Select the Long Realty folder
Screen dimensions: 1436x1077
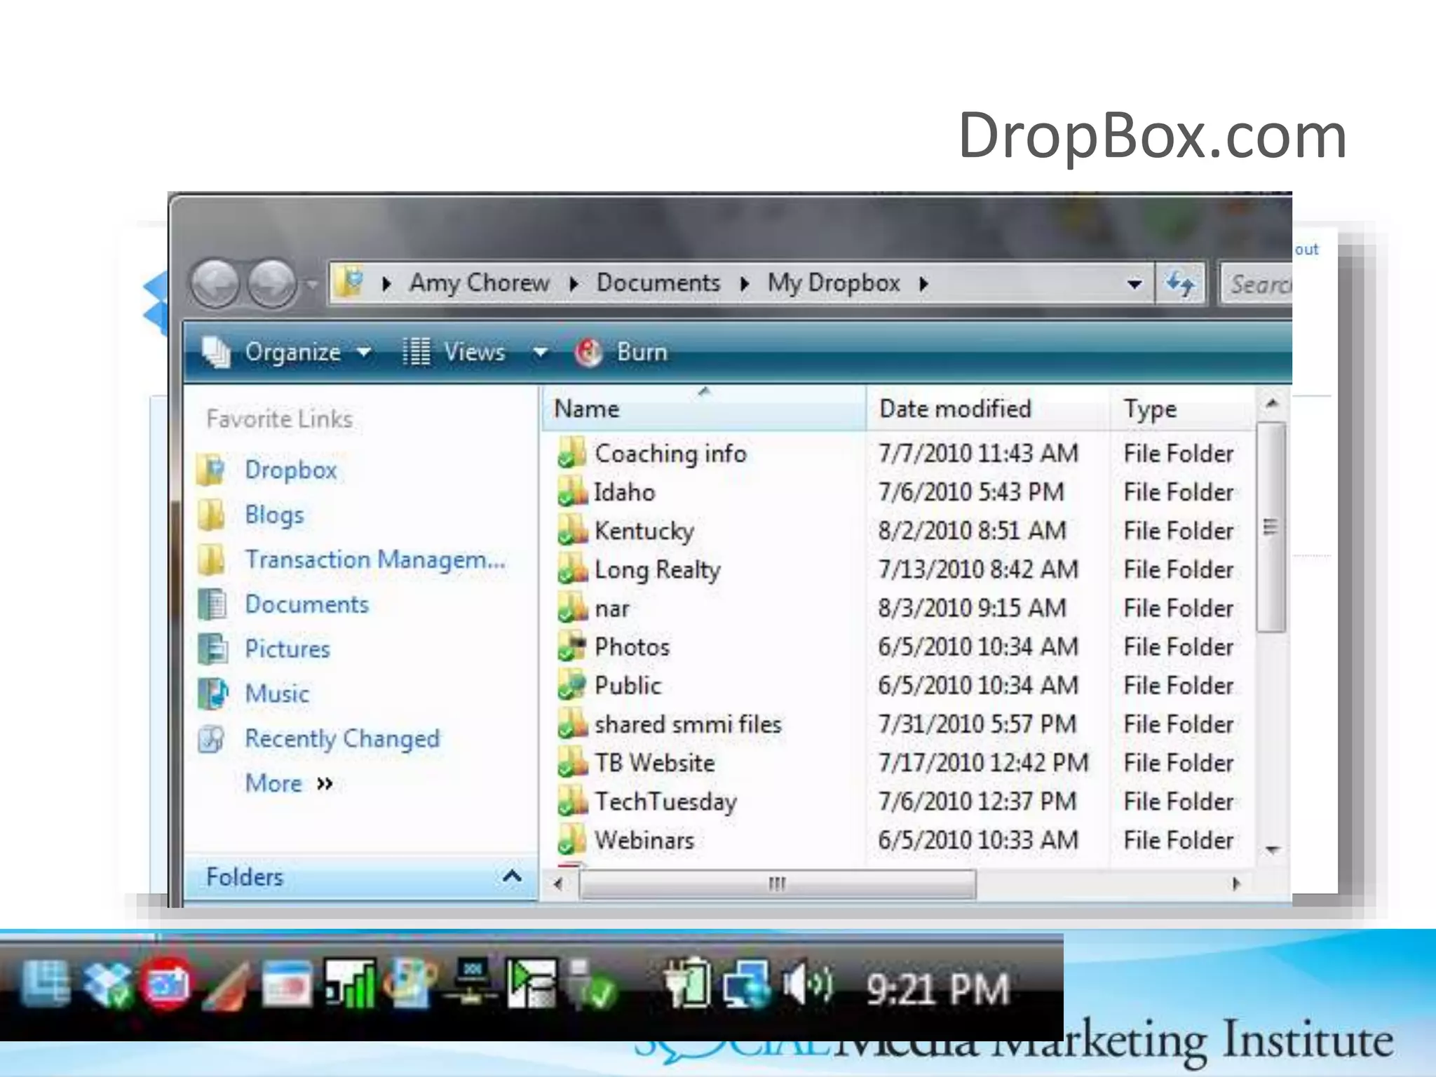pyautogui.click(x=657, y=569)
